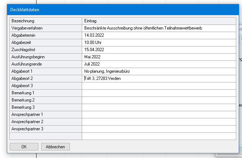This screenshot has width=242, height=158.
Task: Edit the Ausführungsbeginn value Mai 2022
Action: click(158, 57)
